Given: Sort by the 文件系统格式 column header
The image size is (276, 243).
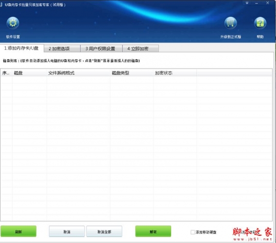Looking at the screenshot, I should coord(79,73).
